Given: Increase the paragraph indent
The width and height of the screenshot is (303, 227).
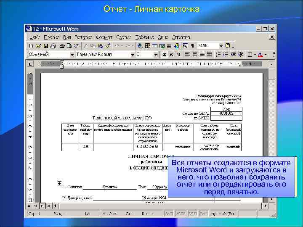Looking at the screenshot, I should [240, 55].
